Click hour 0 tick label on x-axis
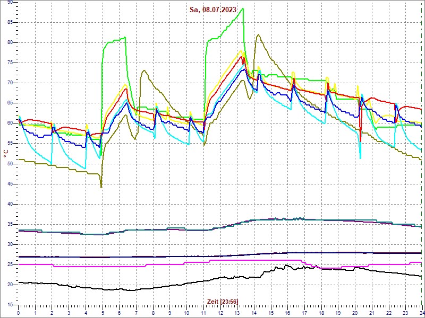The height and width of the screenshot is (318, 425). pyautogui.click(x=19, y=313)
